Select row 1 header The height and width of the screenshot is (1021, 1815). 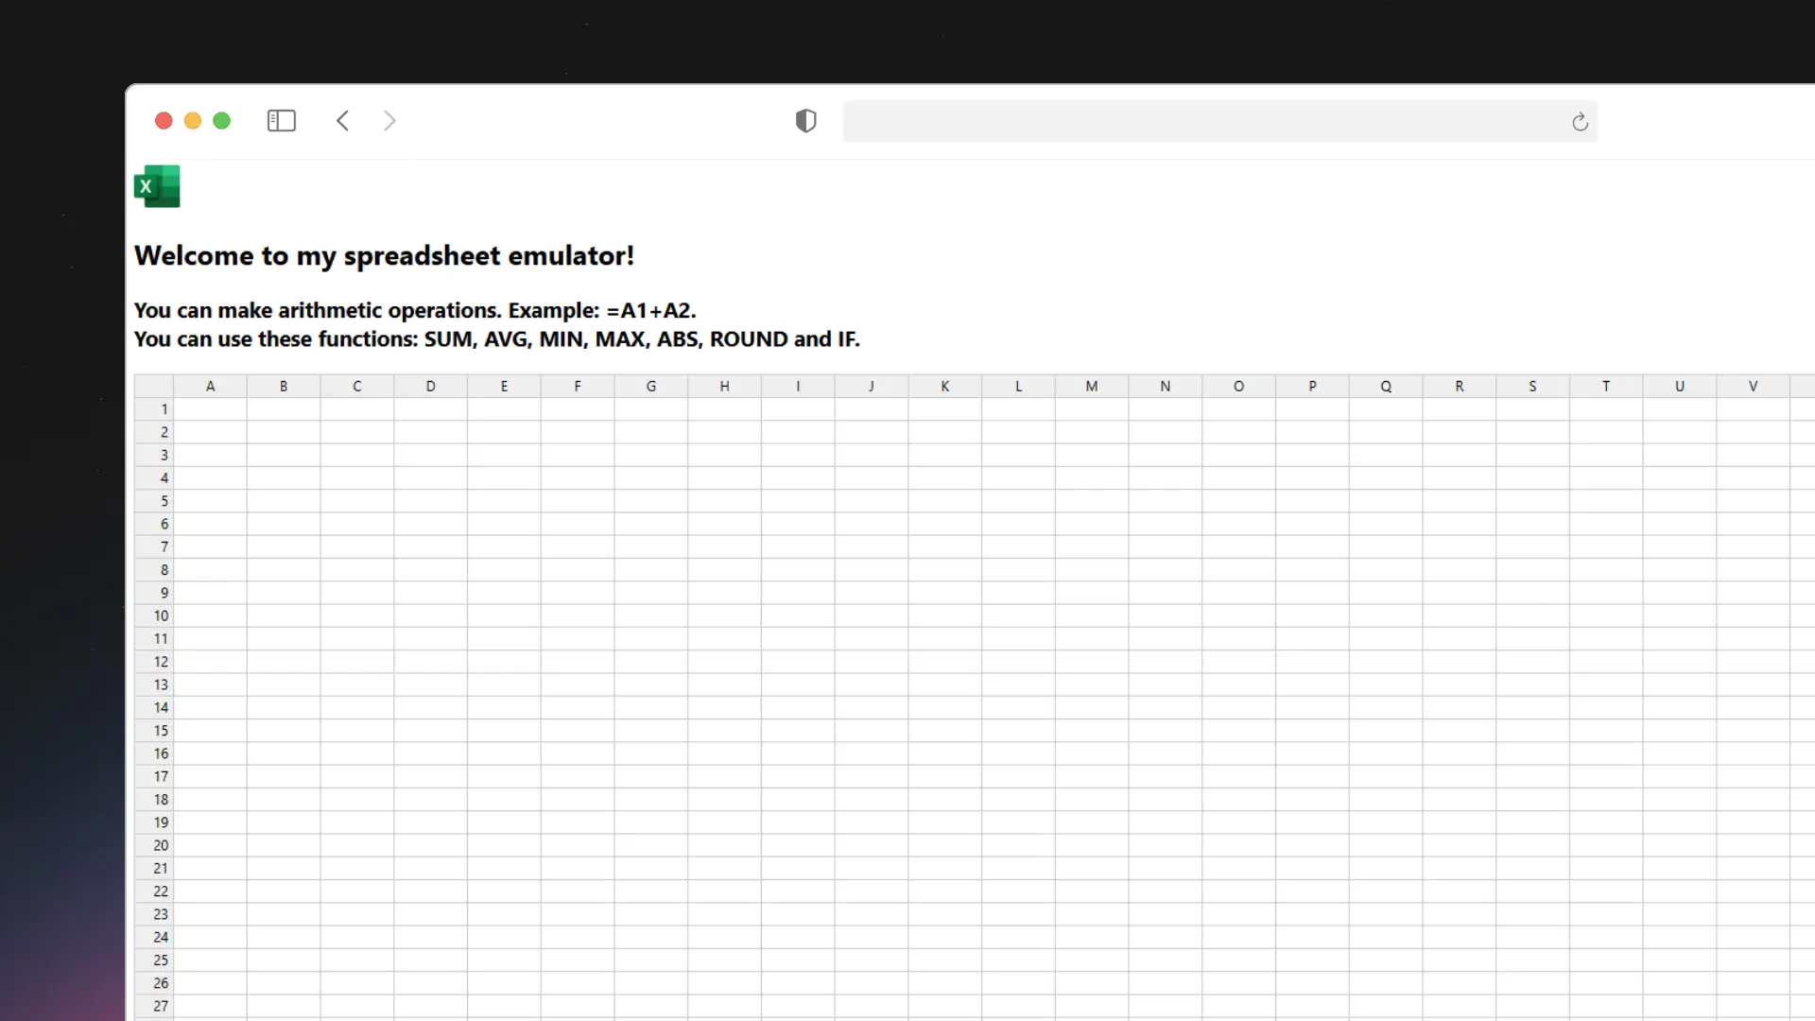point(154,409)
